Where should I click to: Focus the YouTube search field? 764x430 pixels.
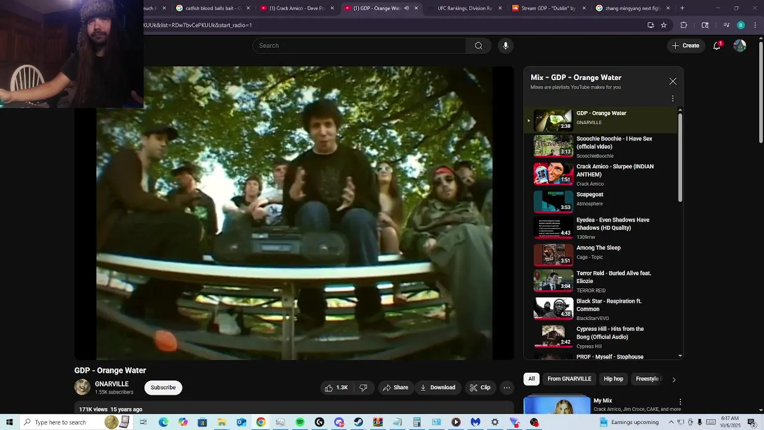[359, 45]
